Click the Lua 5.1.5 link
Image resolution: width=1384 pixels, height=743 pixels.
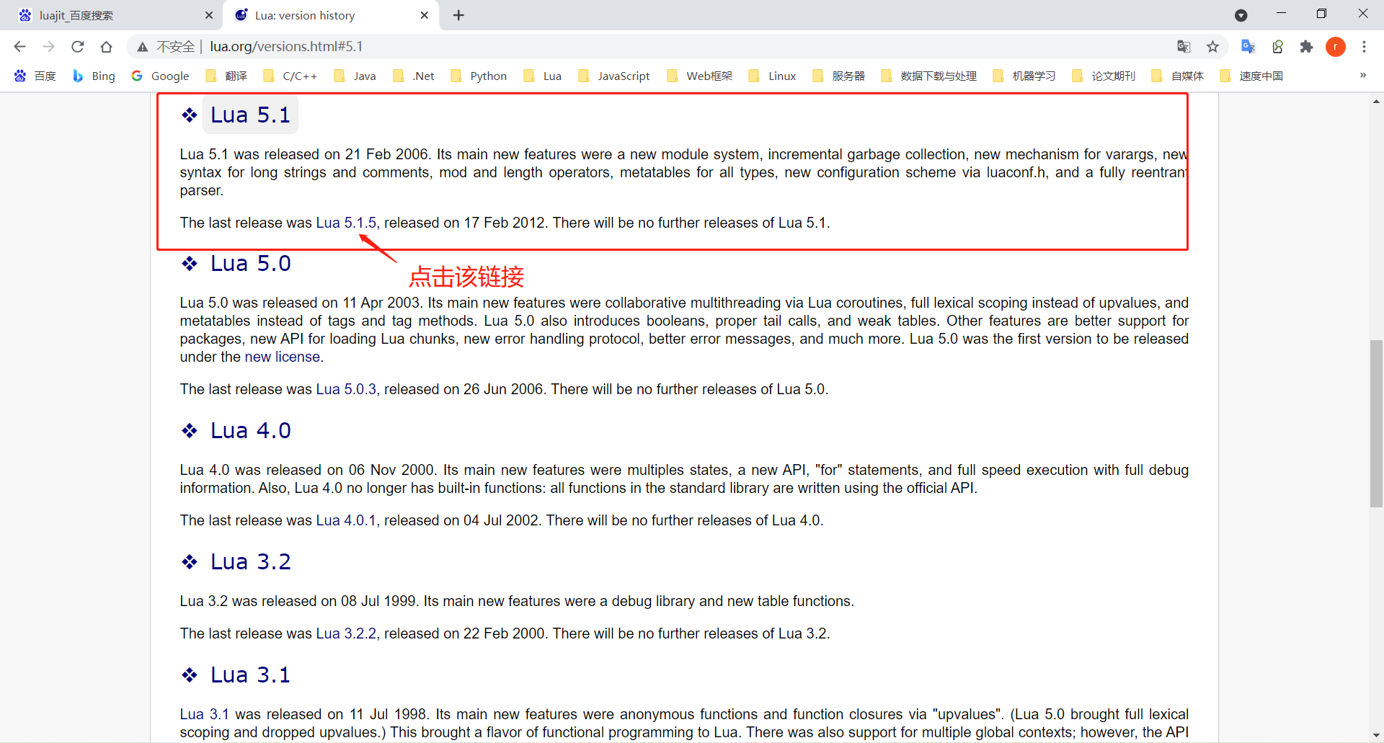pyautogui.click(x=346, y=223)
